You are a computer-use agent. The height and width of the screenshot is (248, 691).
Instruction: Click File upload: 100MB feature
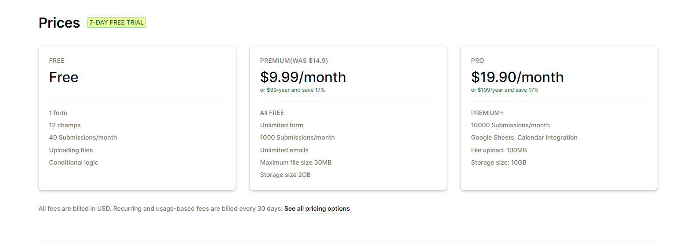pyautogui.click(x=499, y=150)
